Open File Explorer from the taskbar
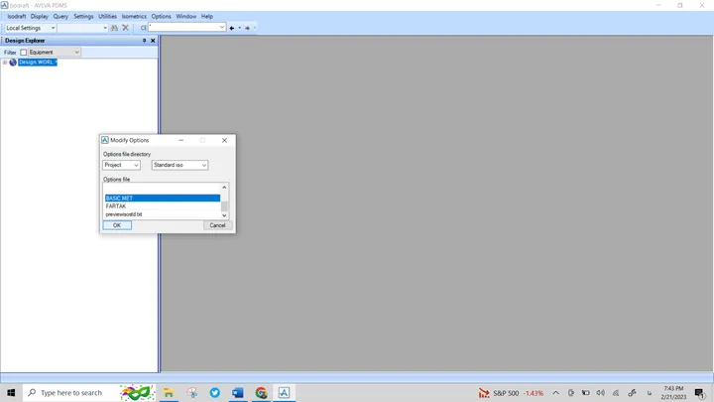The width and height of the screenshot is (714, 402). [169, 392]
